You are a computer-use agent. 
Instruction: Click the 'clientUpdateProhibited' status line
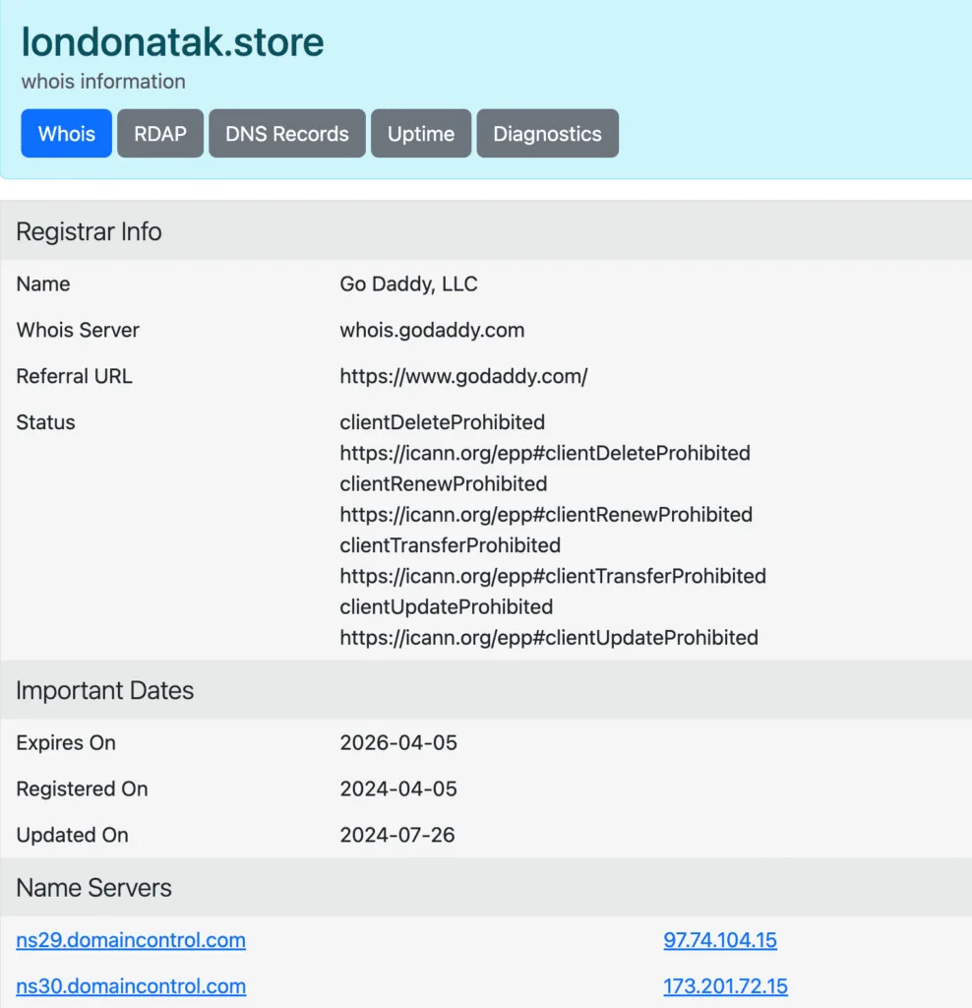point(447,606)
